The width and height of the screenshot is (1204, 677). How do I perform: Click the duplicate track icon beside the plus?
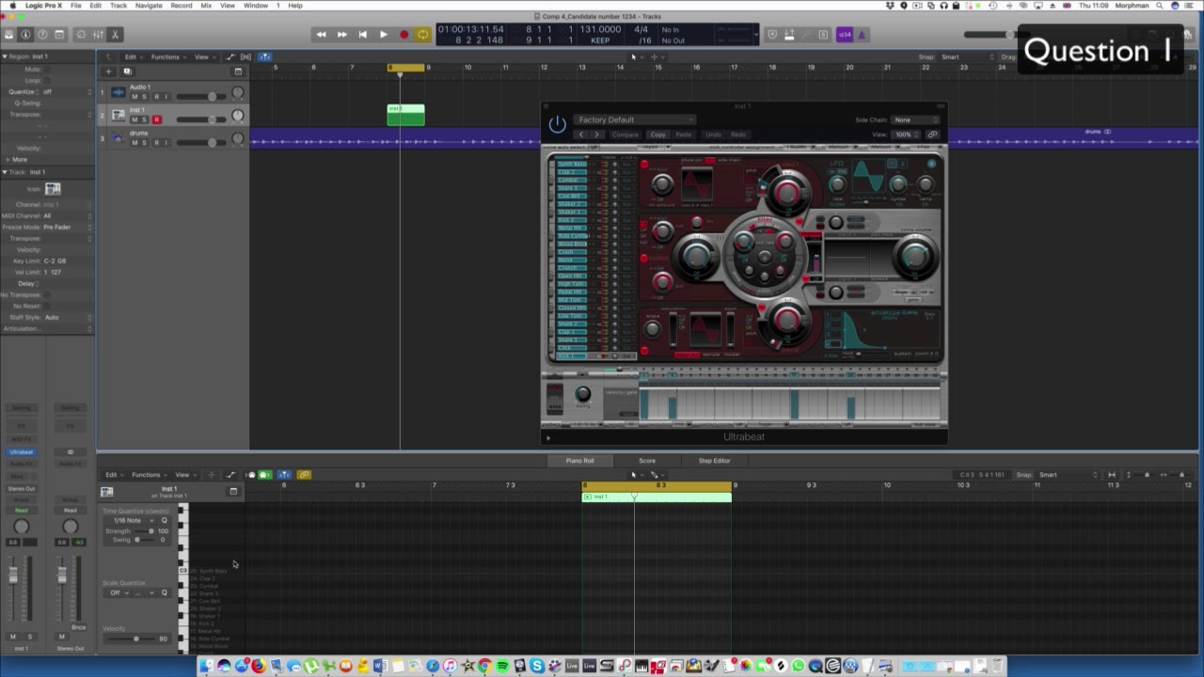(126, 71)
